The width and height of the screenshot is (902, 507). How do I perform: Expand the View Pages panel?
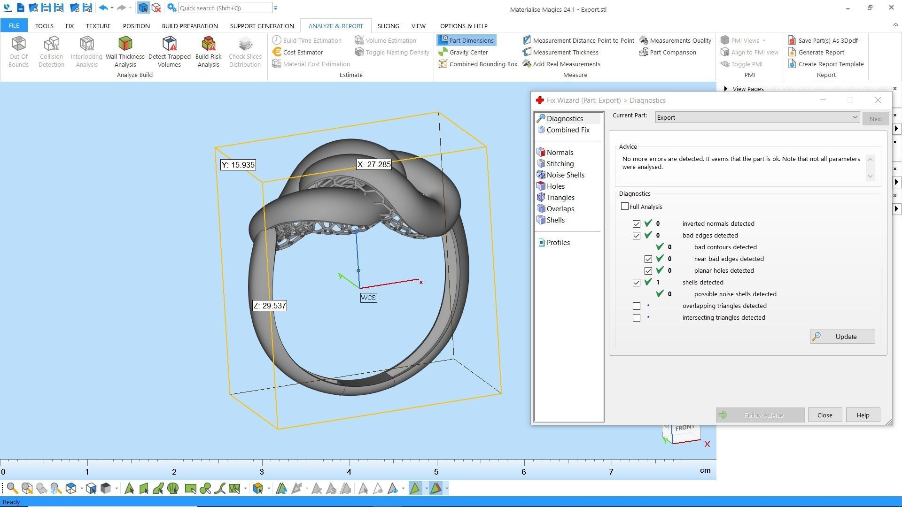point(726,89)
